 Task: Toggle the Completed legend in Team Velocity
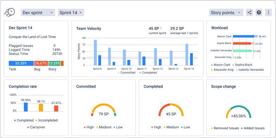148,73
